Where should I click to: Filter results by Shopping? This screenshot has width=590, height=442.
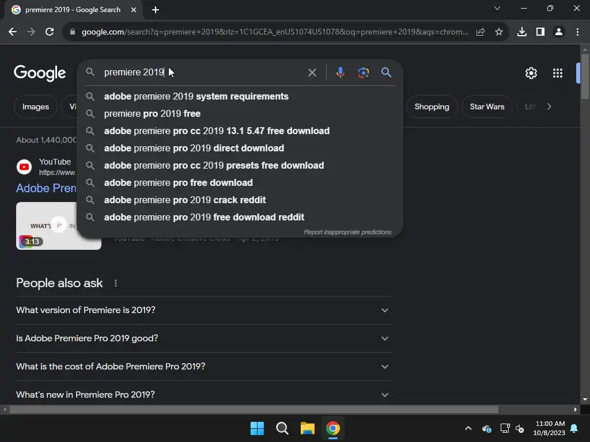tap(432, 106)
